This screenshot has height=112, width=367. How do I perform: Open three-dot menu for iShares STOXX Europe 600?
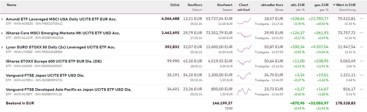(x=361, y=61)
